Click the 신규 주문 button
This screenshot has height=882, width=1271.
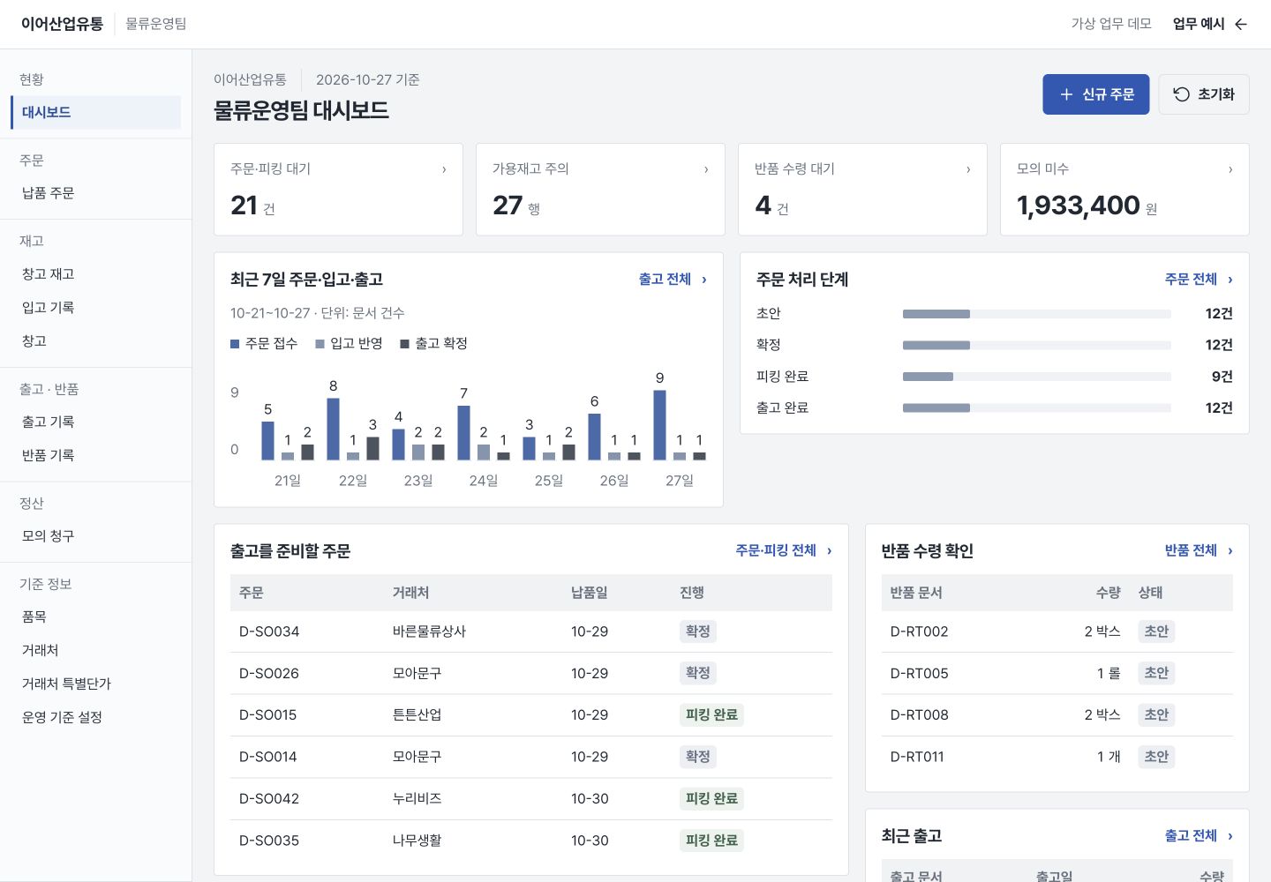1096,94
